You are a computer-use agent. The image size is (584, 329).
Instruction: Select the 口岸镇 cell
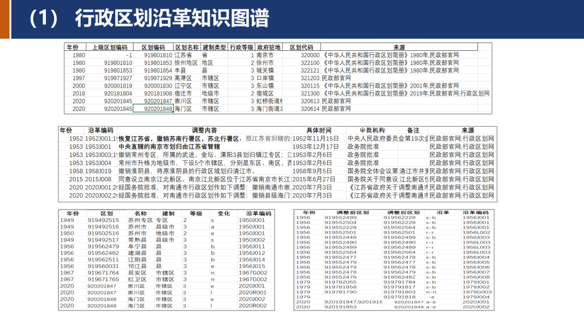[265, 78]
